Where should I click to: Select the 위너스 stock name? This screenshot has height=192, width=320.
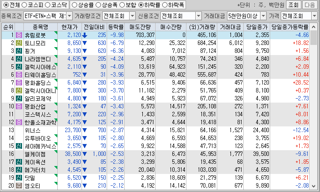(x=33, y=130)
